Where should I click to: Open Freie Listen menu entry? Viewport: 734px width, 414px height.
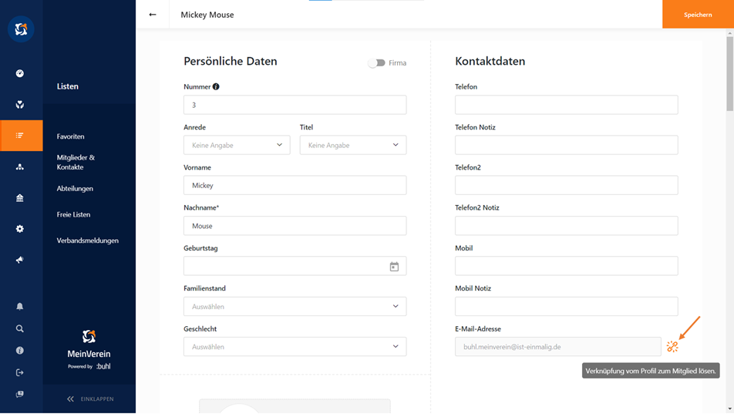[x=73, y=214]
